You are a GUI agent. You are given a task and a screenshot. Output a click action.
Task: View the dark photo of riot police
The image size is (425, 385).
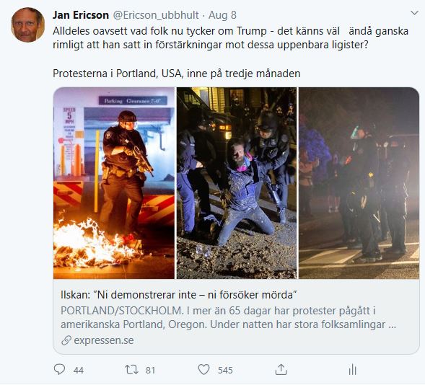point(359,183)
